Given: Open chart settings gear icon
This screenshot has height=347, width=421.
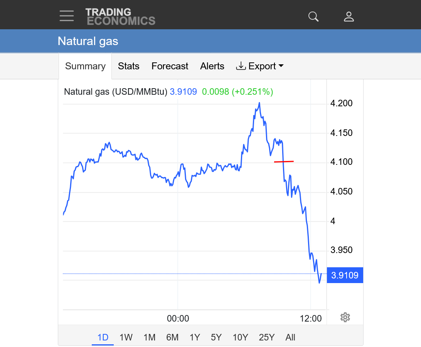Looking at the screenshot, I should 345,317.
